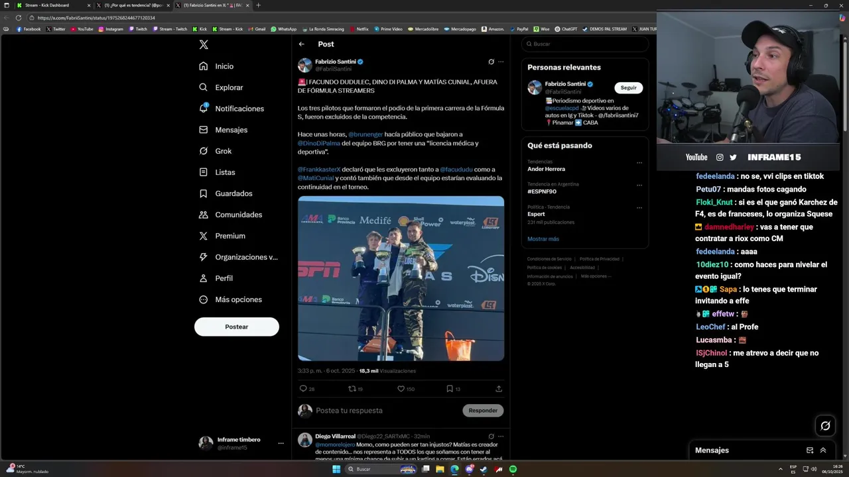
Task: Open options for Ander Herrera trend
Action: (639, 162)
